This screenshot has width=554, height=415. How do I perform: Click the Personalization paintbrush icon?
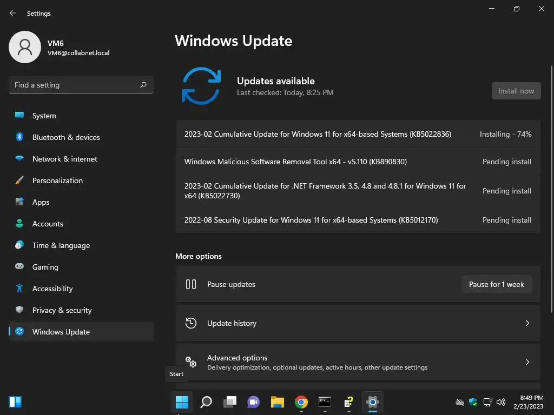coord(19,180)
